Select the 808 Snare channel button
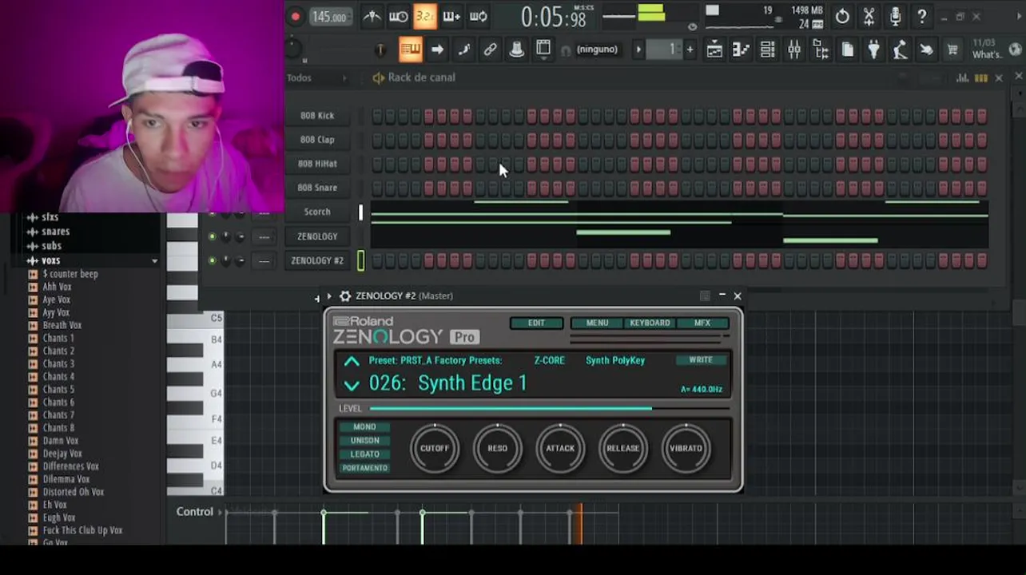The image size is (1026, 575). pyautogui.click(x=317, y=188)
